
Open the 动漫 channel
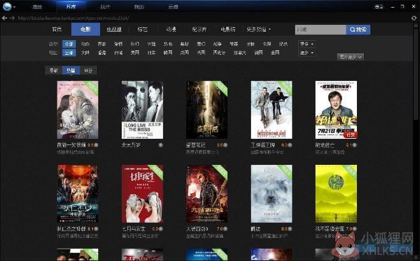point(171,29)
